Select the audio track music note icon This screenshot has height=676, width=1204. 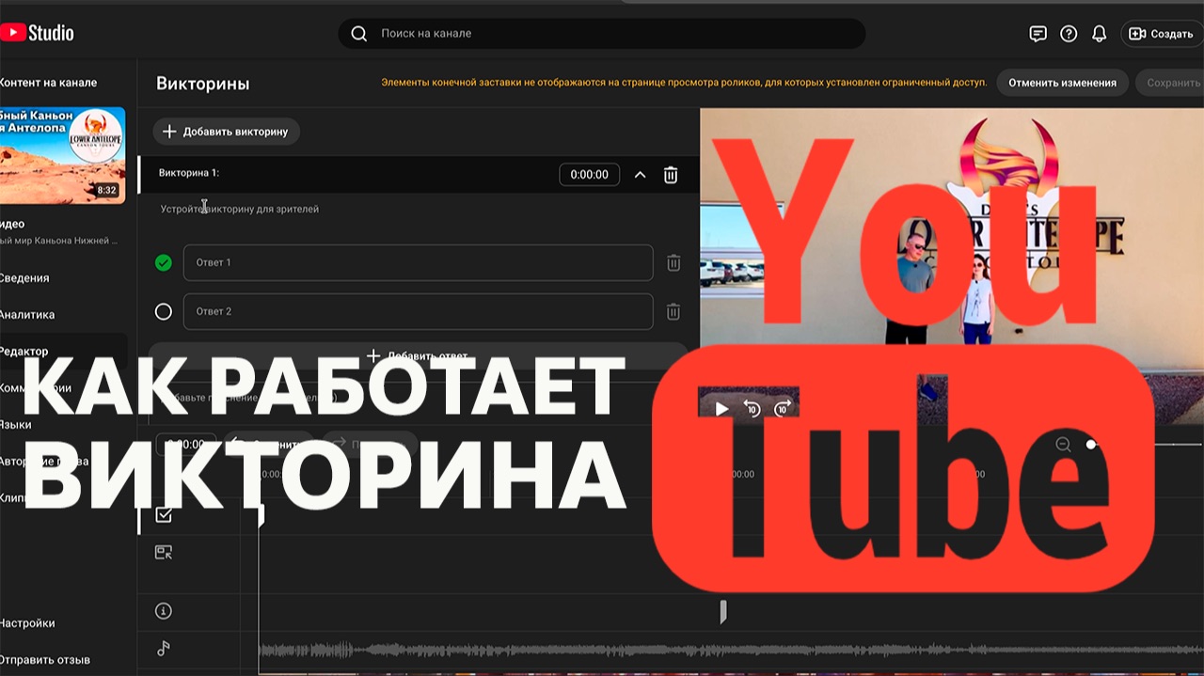coord(164,649)
